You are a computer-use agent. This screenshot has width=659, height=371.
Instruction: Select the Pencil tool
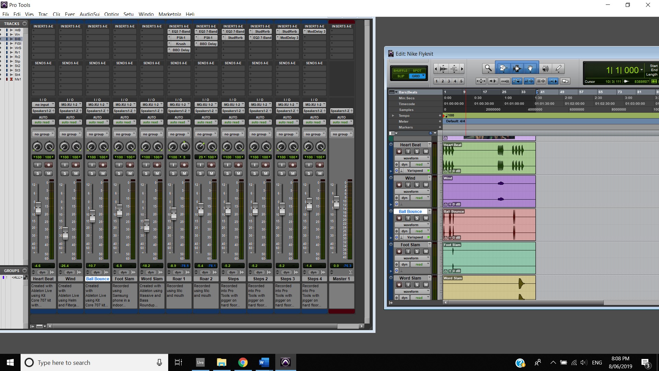[x=558, y=69]
